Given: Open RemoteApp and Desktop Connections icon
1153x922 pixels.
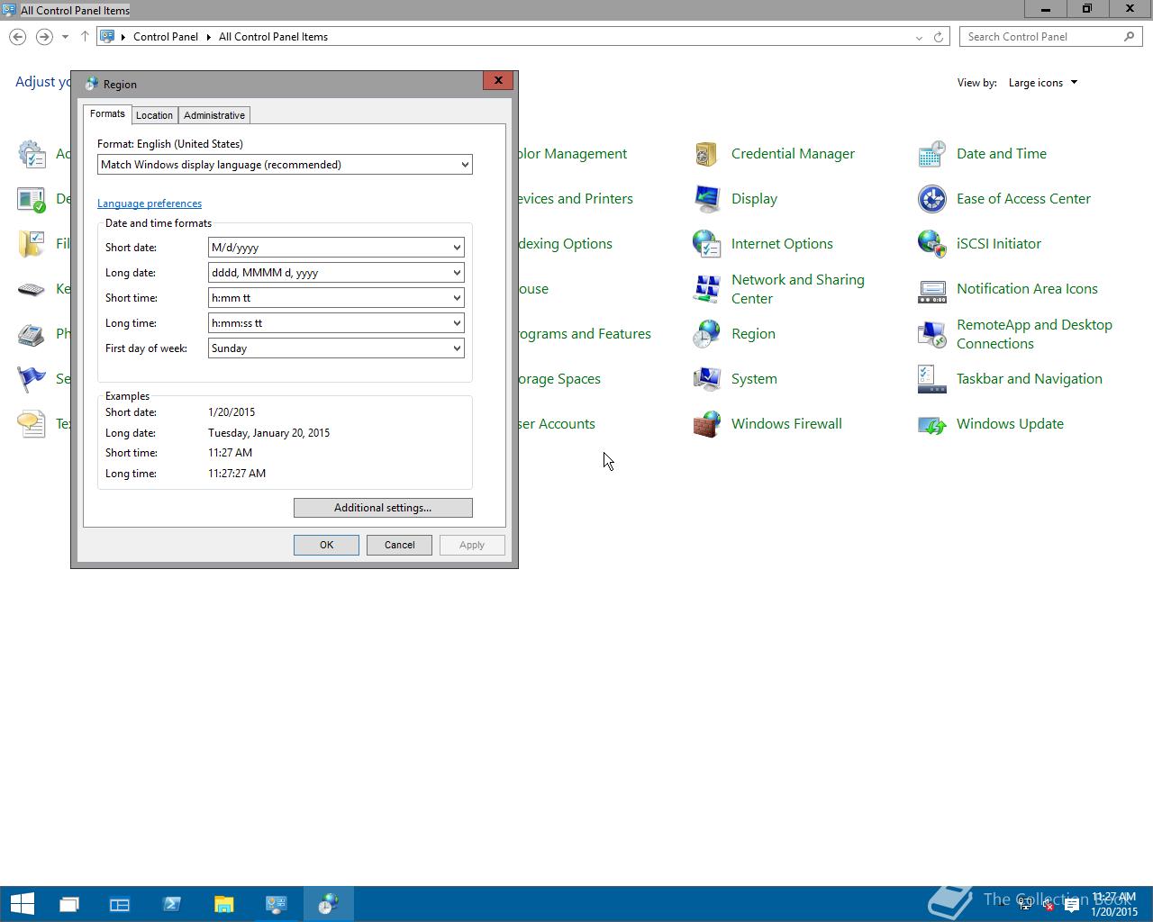Looking at the screenshot, I should (x=931, y=334).
